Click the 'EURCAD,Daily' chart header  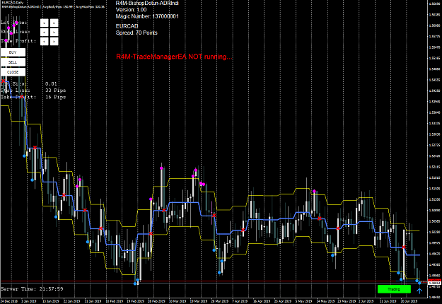tap(13, 3)
